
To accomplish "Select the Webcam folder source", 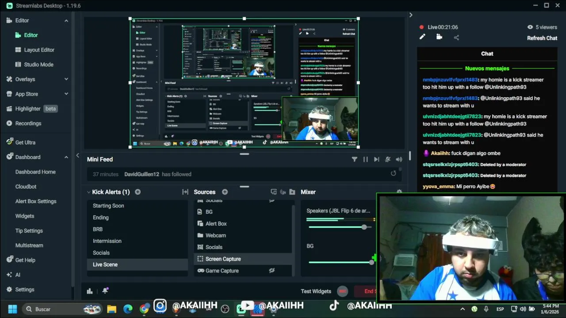I will [243, 235].
